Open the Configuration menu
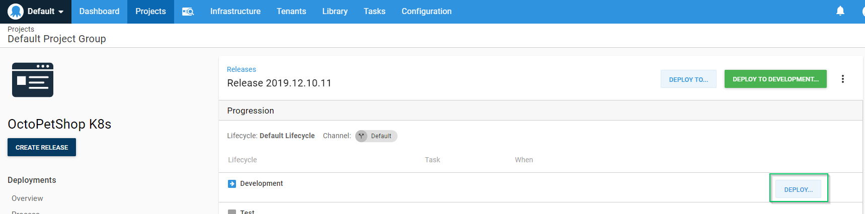The height and width of the screenshot is (214, 865). pyautogui.click(x=426, y=12)
